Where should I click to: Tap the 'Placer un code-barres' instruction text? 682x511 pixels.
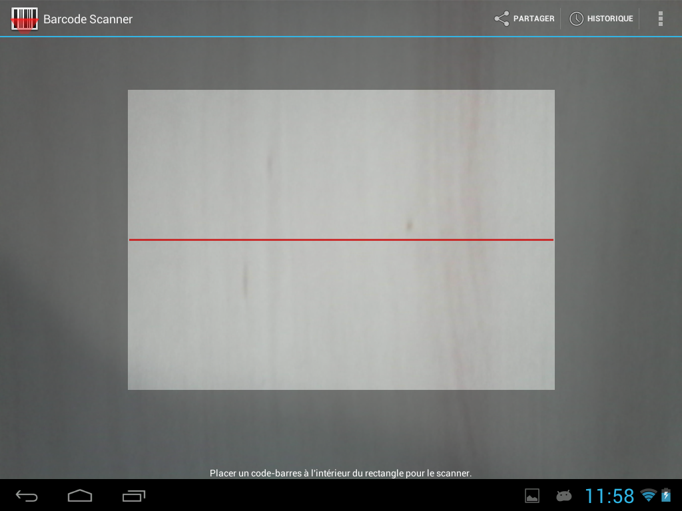click(x=340, y=473)
